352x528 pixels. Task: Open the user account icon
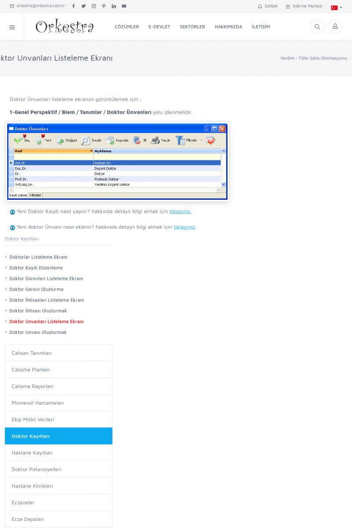pos(335,27)
